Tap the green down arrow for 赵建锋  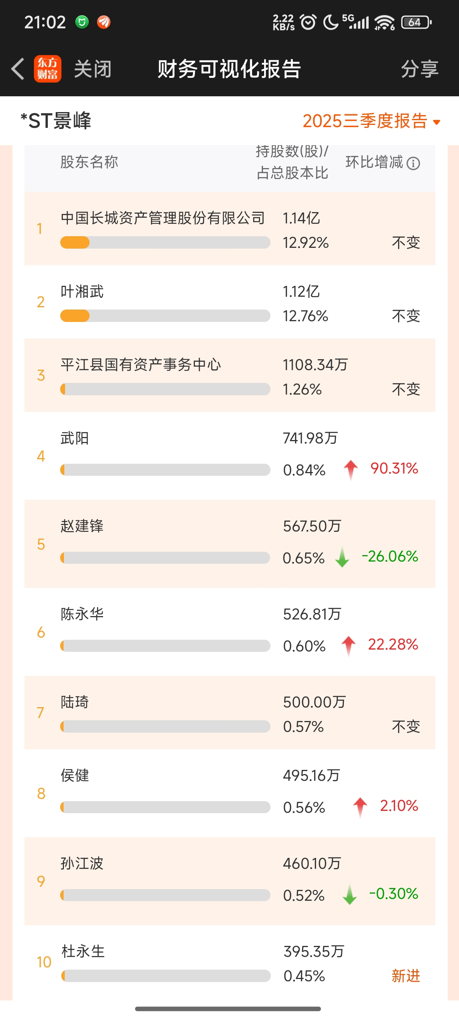point(342,557)
